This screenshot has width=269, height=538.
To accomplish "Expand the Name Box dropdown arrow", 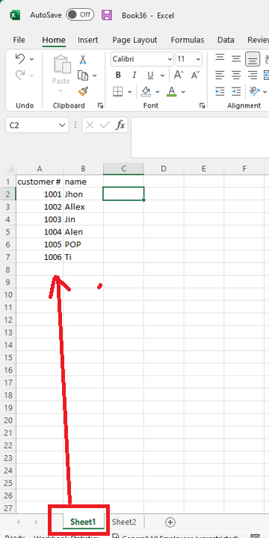I will pos(62,126).
